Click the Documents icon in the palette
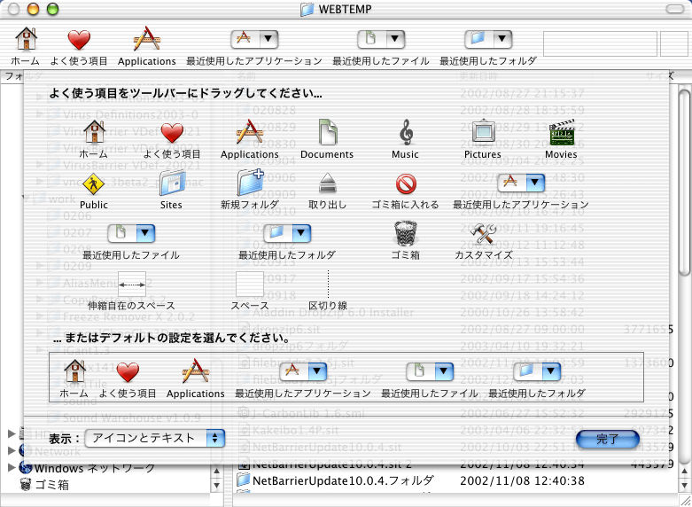 tap(327, 133)
